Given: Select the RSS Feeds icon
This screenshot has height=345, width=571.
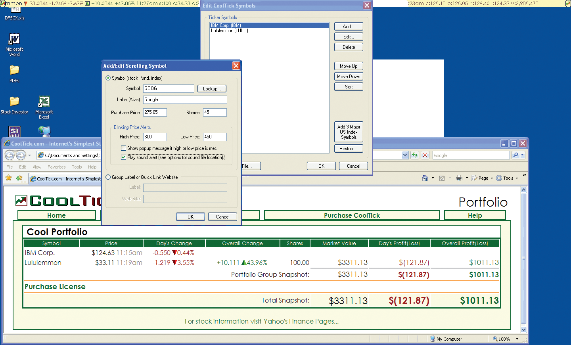Looking at the screenshot, I should click(x=441, y=178).
